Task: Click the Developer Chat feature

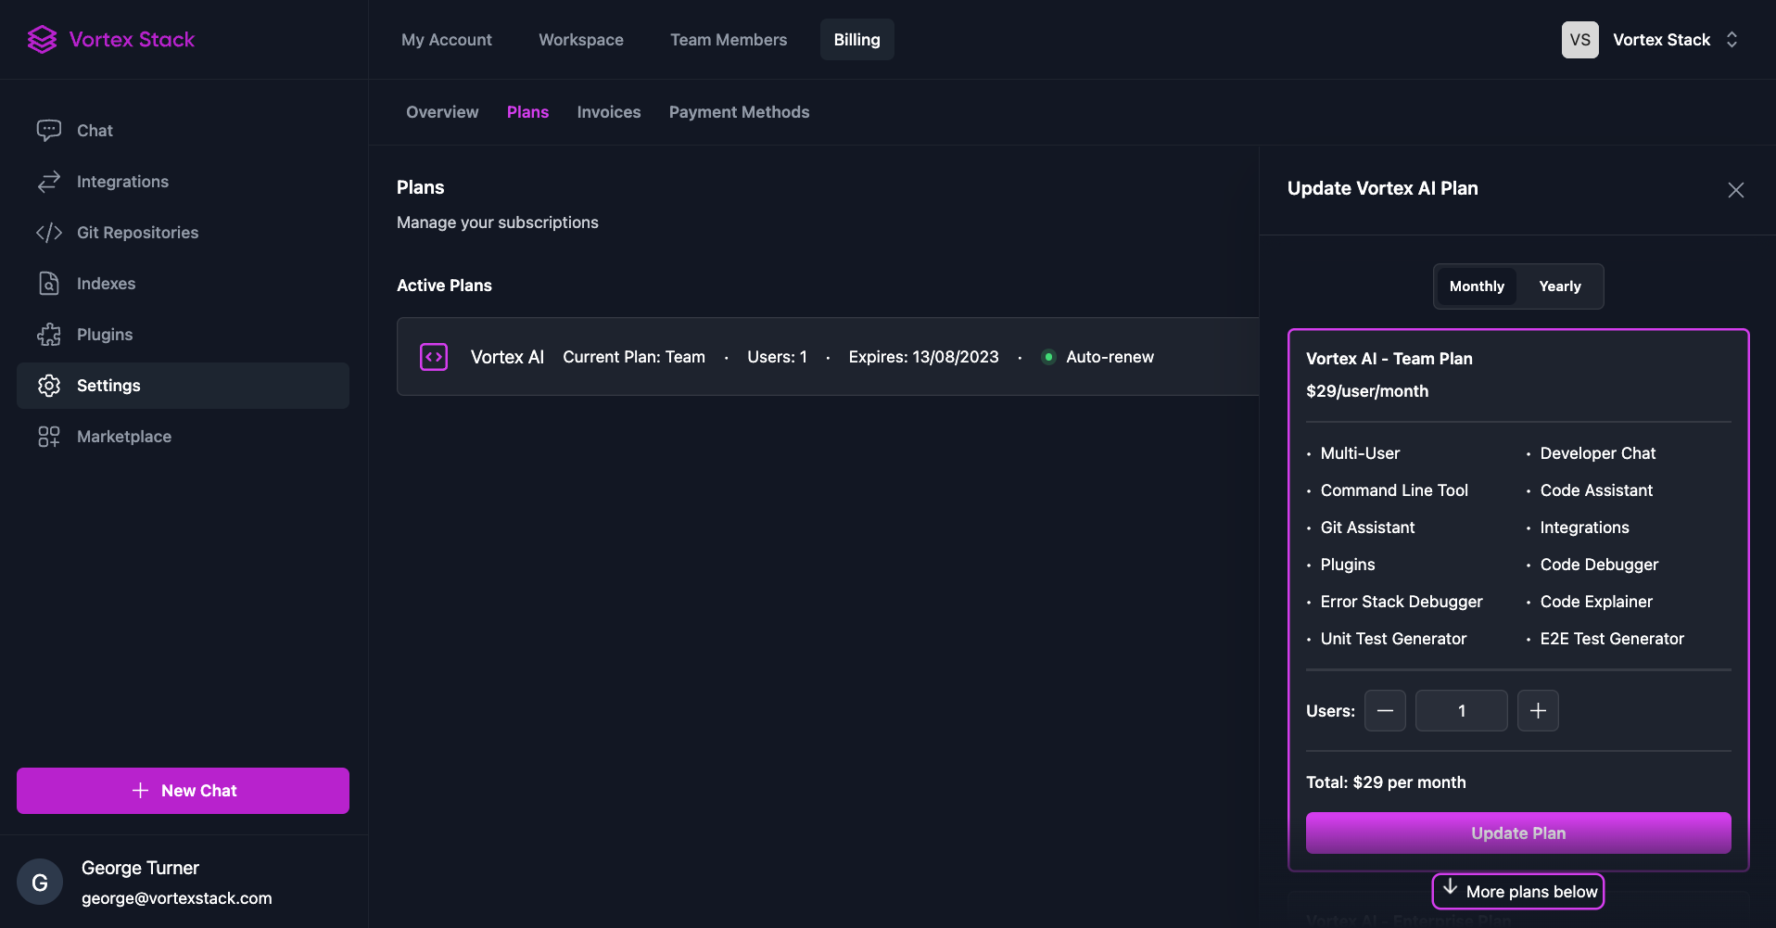Action: click(1597, 453)
